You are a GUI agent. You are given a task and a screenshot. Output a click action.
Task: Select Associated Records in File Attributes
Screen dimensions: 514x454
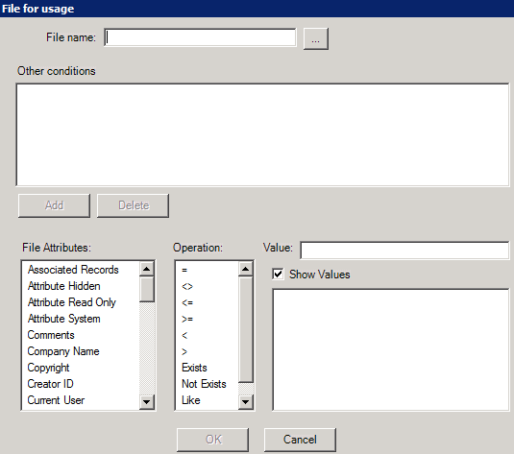pos(73,270)
